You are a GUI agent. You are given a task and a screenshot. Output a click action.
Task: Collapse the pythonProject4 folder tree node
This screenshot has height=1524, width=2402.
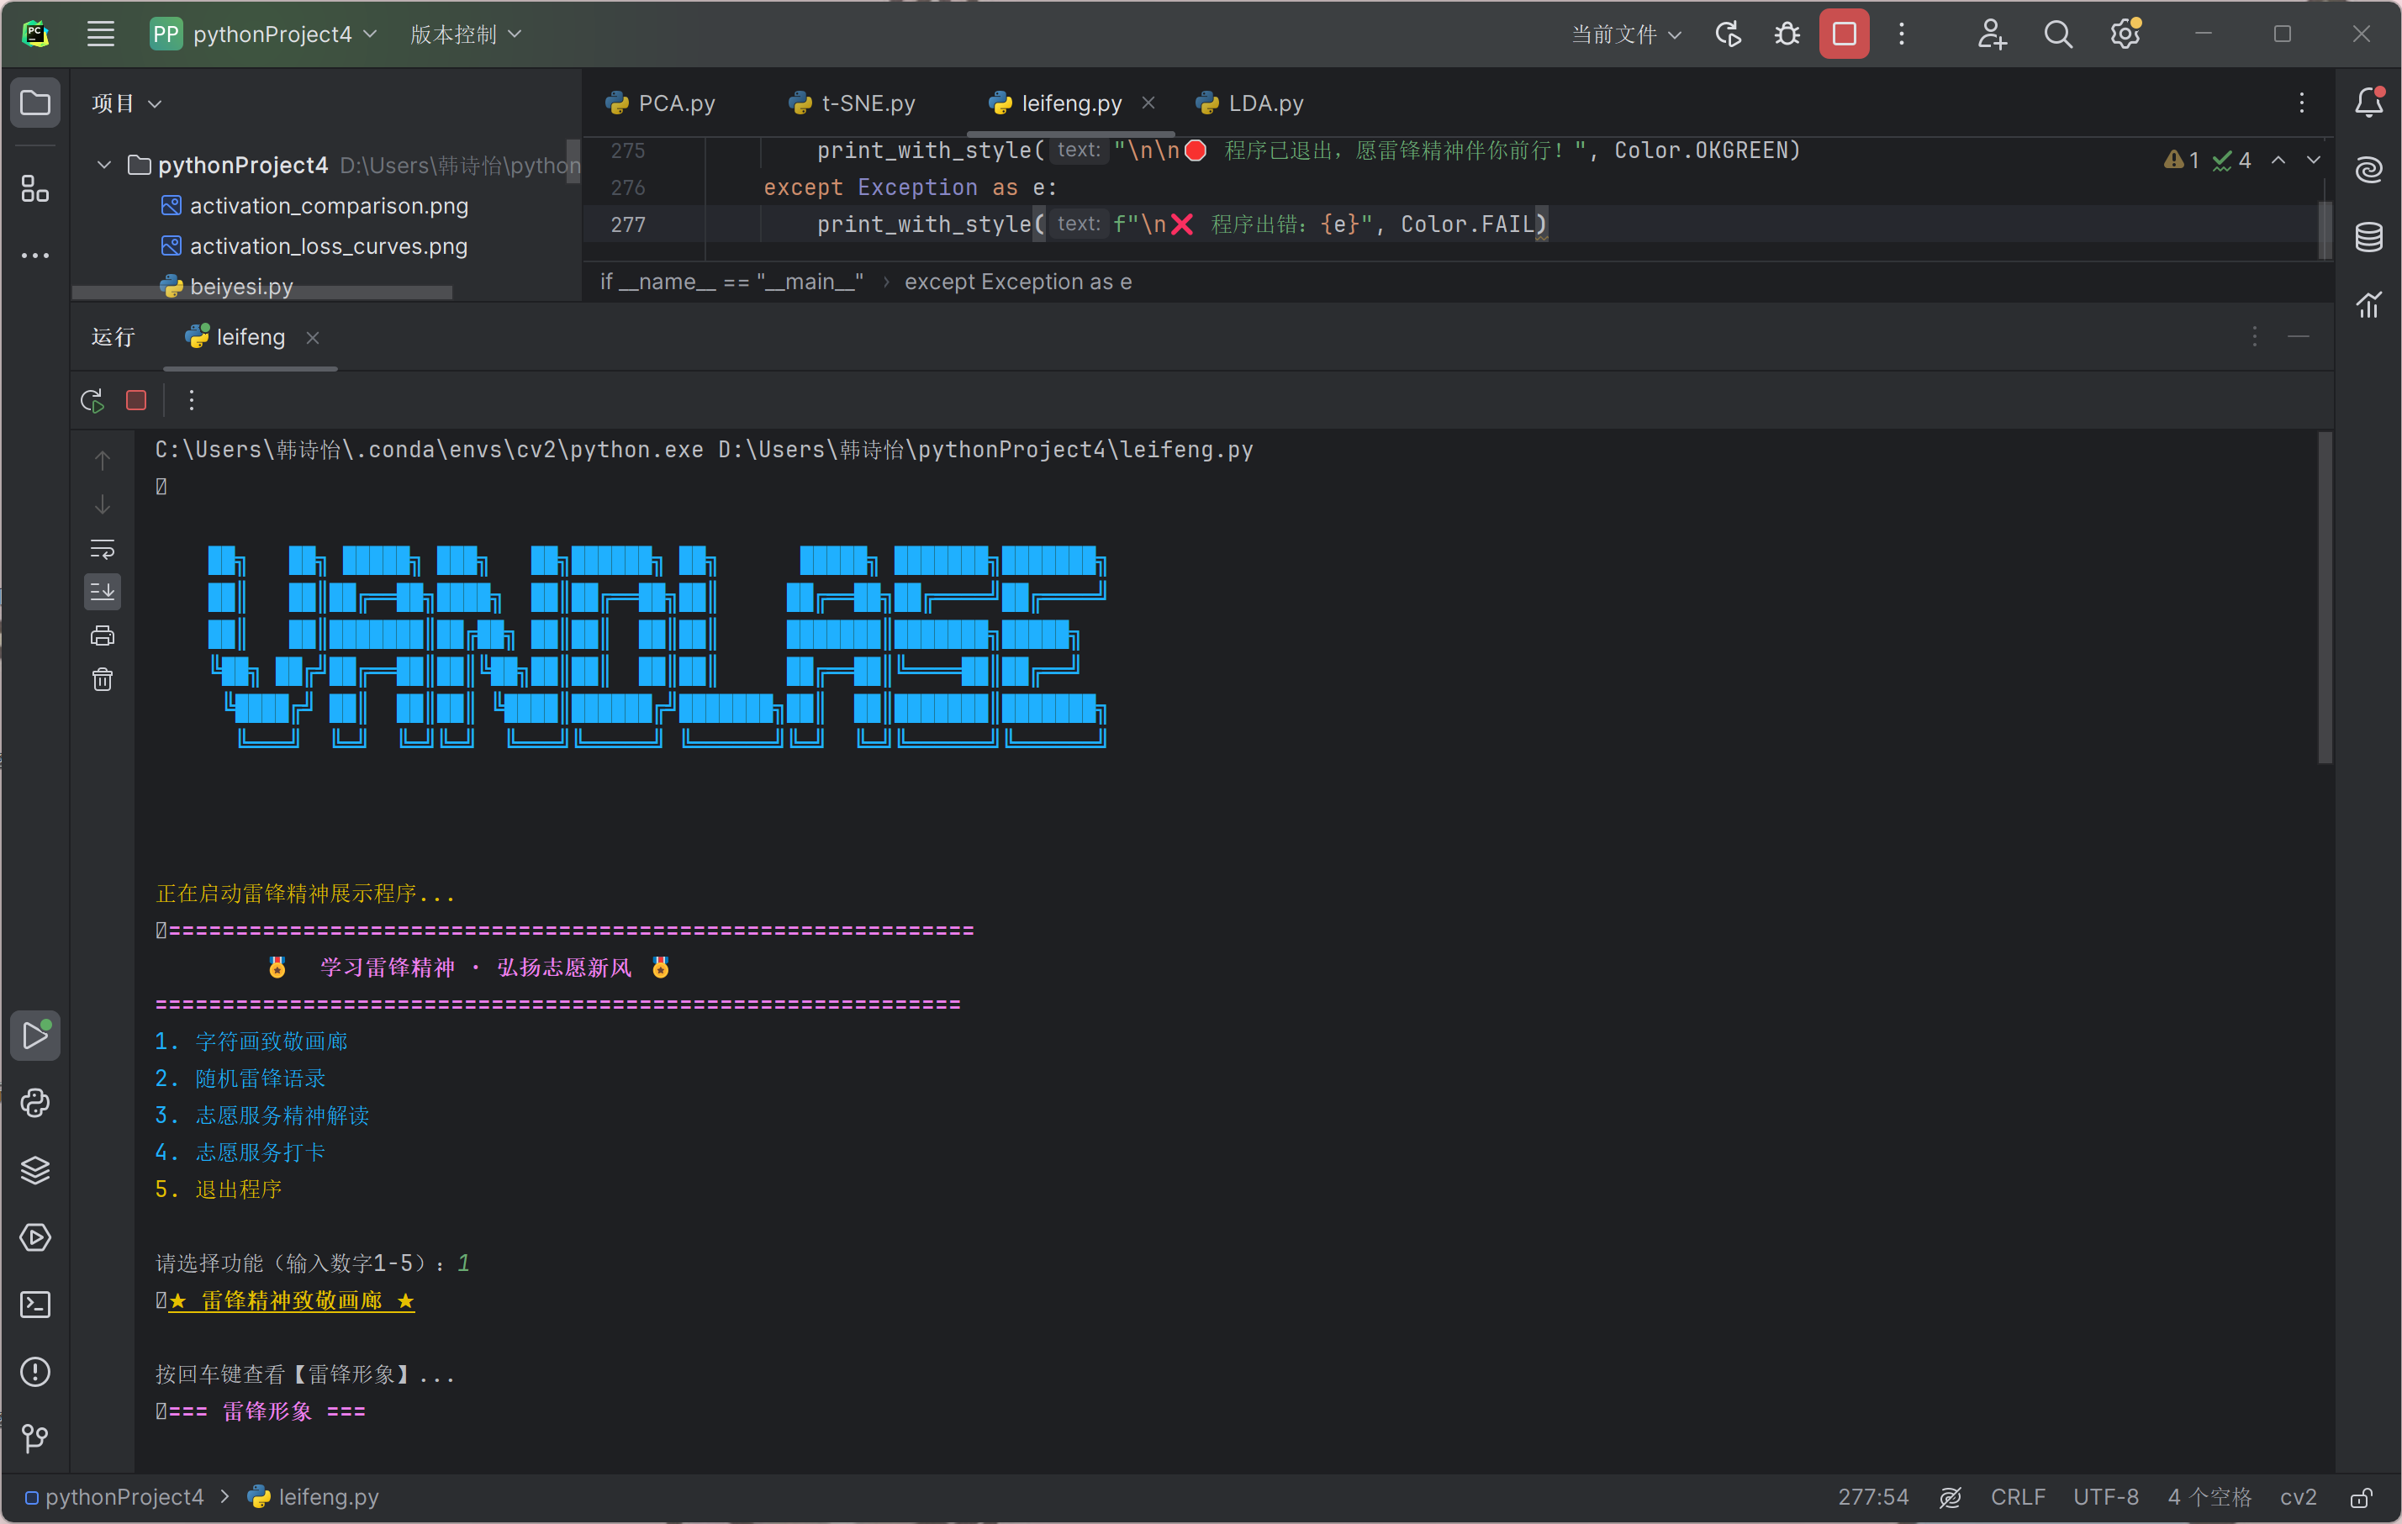[x=103, y=165]
